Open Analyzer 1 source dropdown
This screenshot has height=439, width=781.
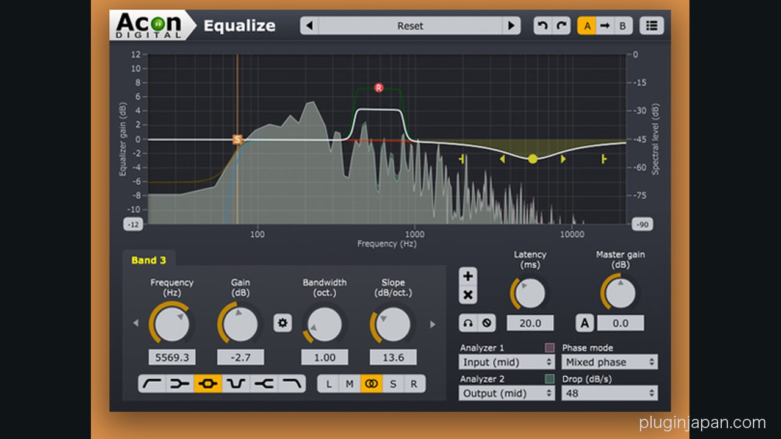(x=507, y=362)
